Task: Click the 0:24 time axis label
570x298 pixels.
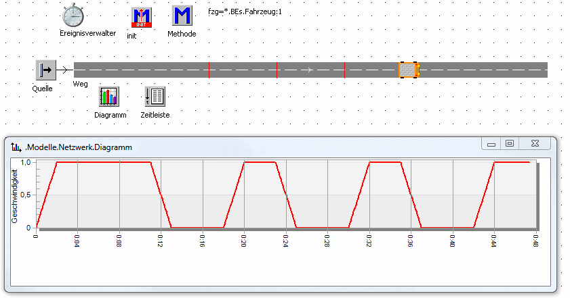Action: point(286,240)
